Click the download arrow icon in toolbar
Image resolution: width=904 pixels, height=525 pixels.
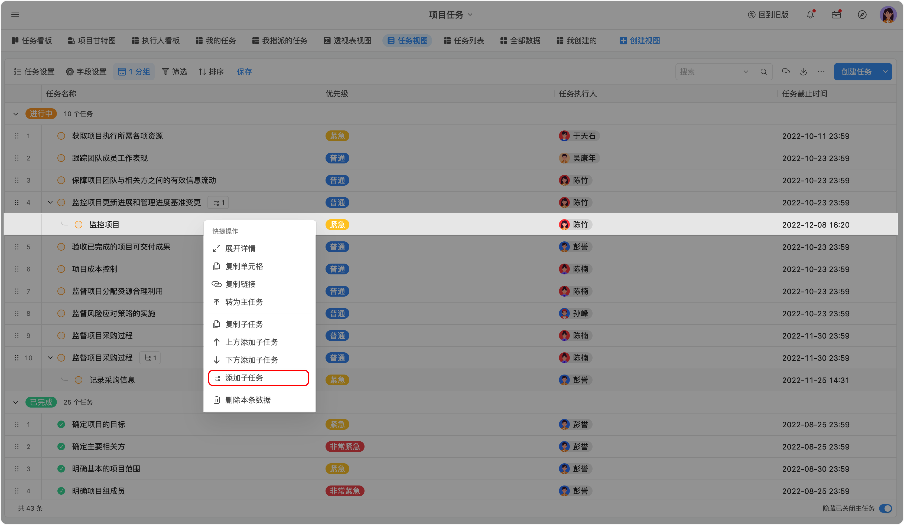[803, 72]
